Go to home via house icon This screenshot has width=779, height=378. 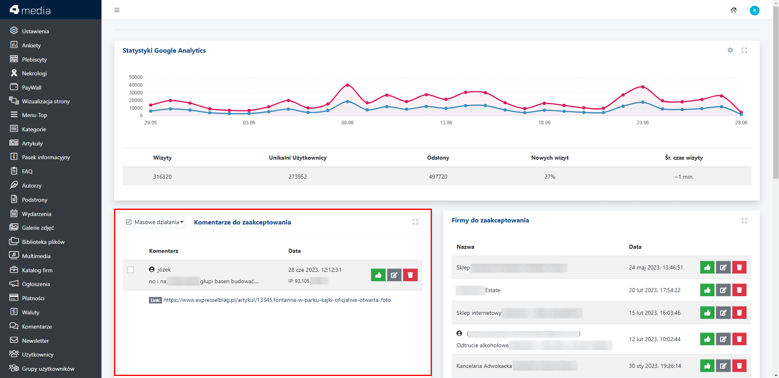734,10
